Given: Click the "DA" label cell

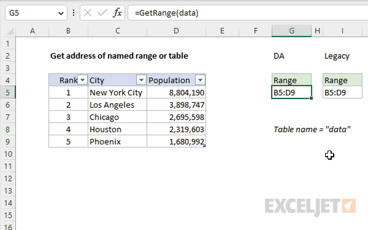Looking at the screenshot, I should click(279, 56).
